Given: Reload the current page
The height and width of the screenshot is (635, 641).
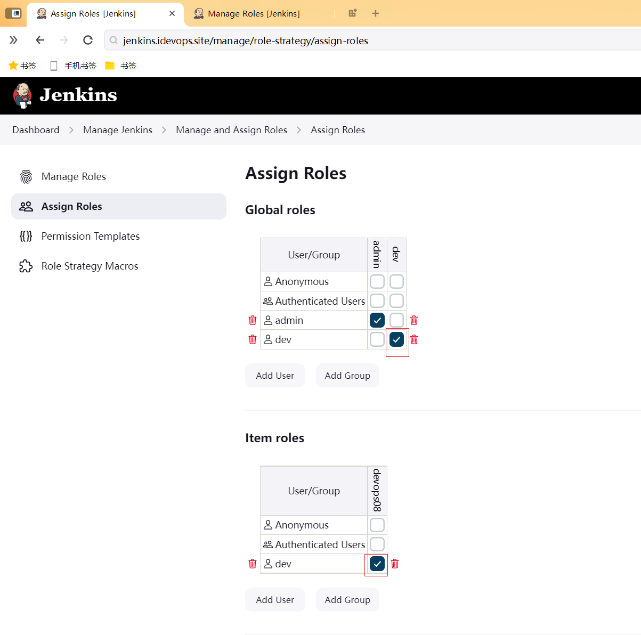Looking at the screenshot, I should tap(88, 40).
